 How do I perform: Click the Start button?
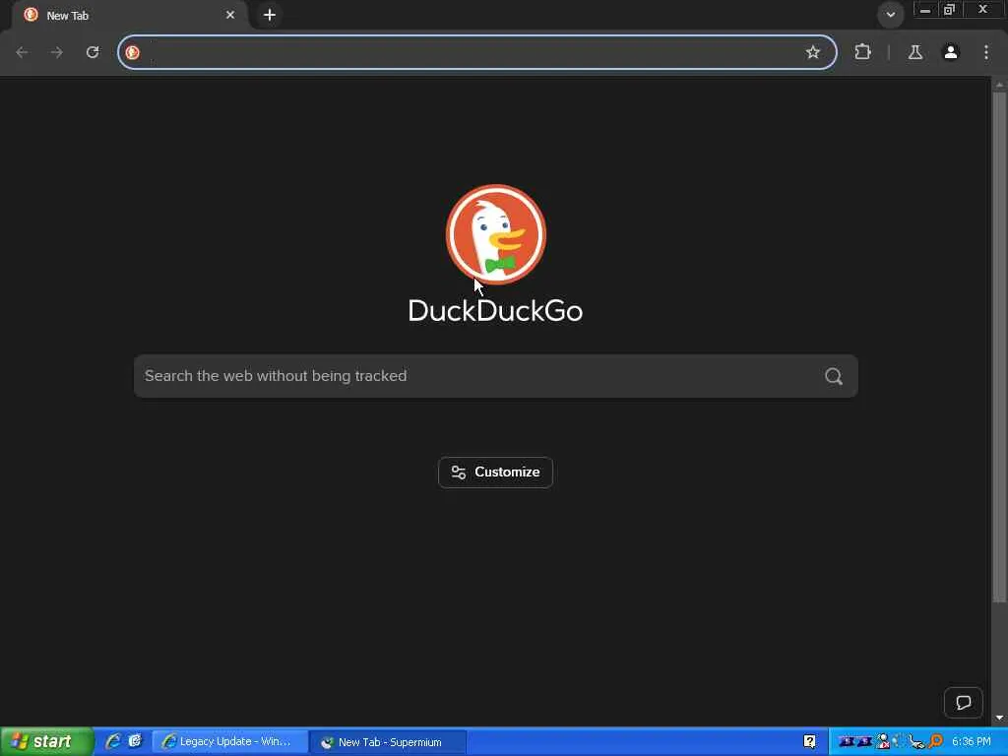(45, 742)
